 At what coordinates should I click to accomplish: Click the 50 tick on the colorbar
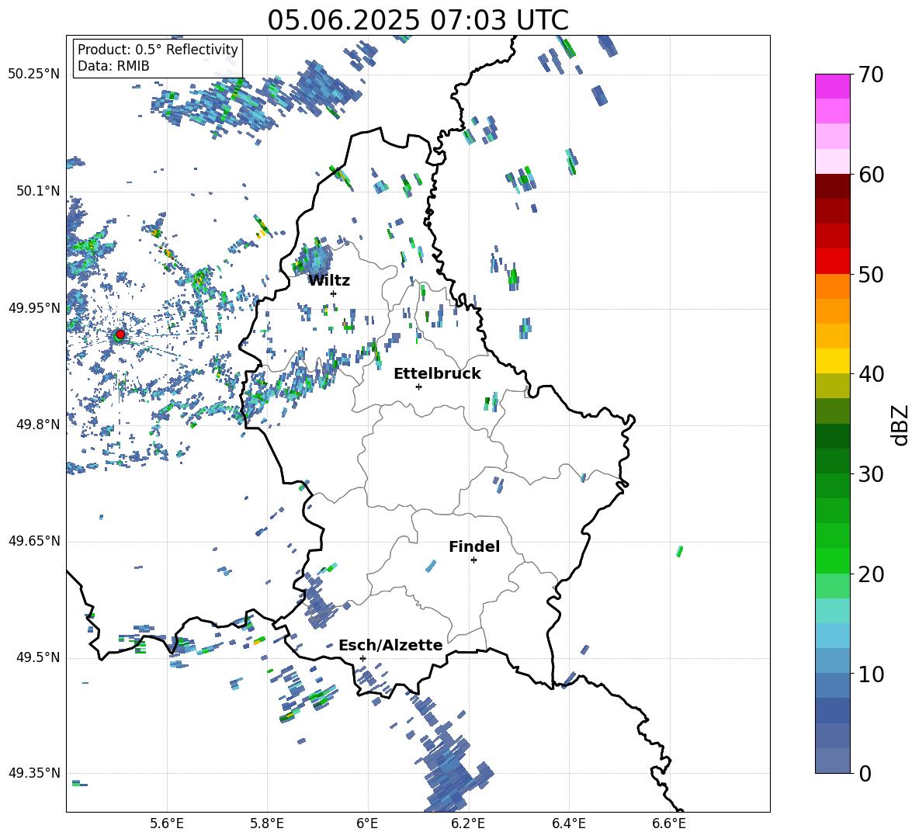[871, 275]
